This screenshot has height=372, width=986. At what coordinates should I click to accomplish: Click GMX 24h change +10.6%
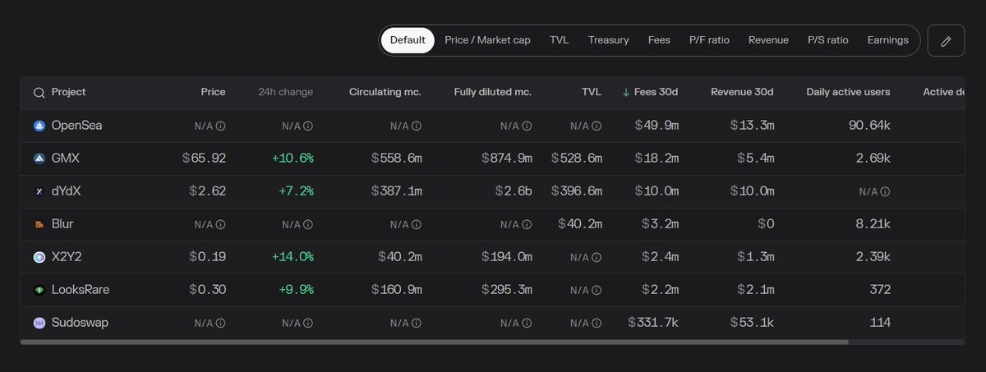click(293, 158)
